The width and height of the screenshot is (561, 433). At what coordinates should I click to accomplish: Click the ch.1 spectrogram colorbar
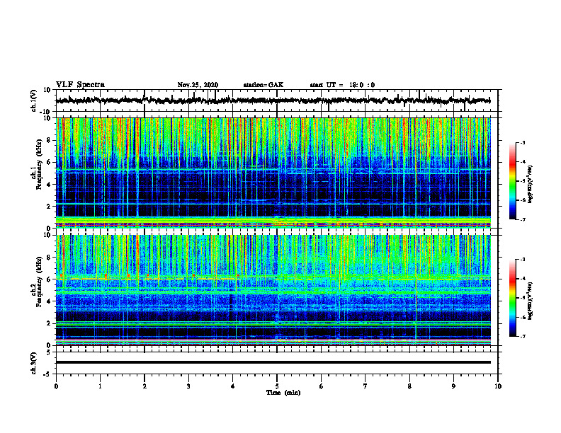coord(512,181)
